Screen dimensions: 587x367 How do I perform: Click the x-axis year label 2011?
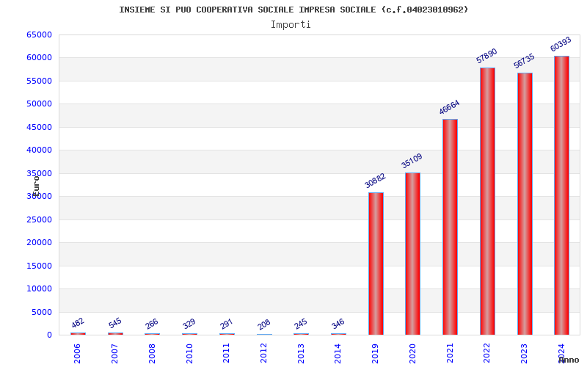[x=226, y=354]
